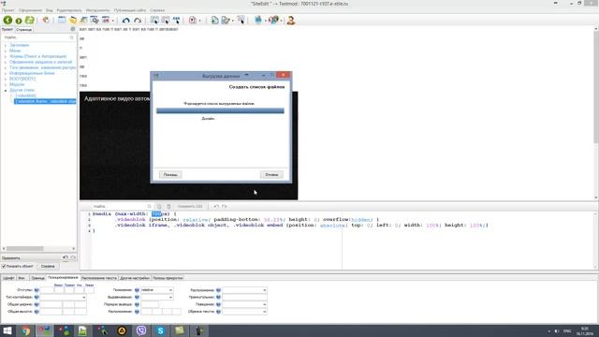Click the Справка button below the tree
599x337 pixels.
coord(48,266)
